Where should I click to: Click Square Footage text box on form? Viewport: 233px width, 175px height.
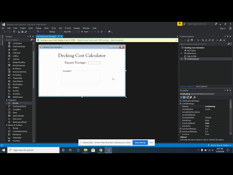point(94,63)
